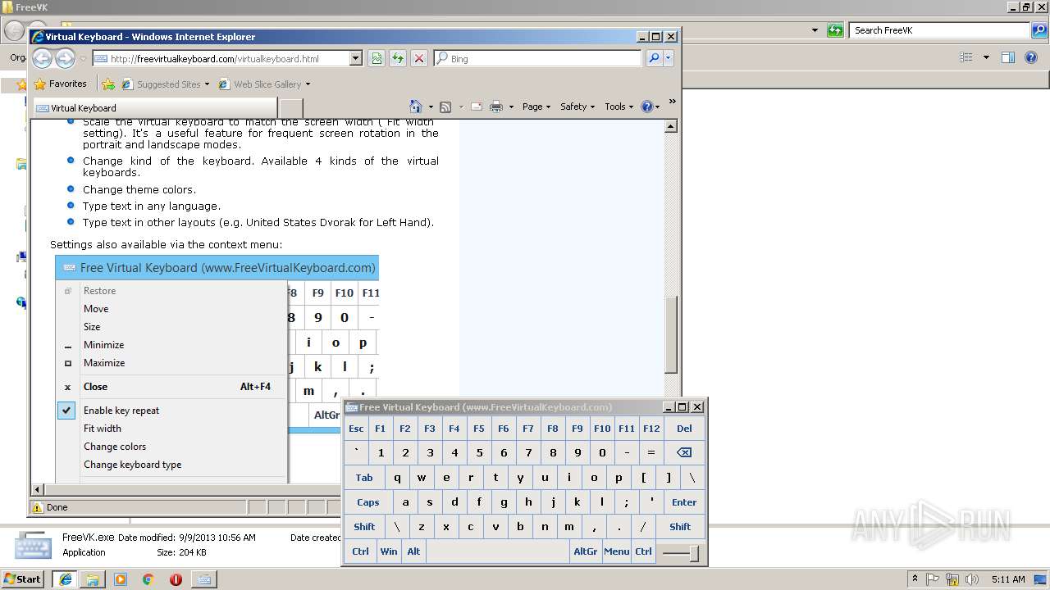Click Add to Favorites Bar icon
Viewport: 1050px width, 590px height.
[x=107, y=84]
